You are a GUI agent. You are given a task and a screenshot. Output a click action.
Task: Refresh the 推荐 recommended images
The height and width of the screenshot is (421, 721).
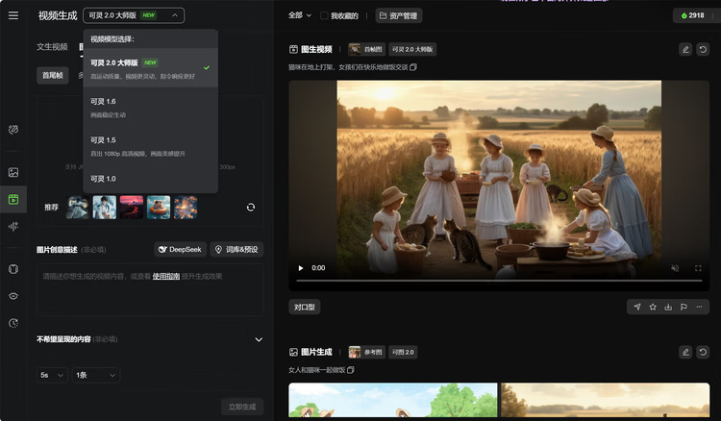251,208
